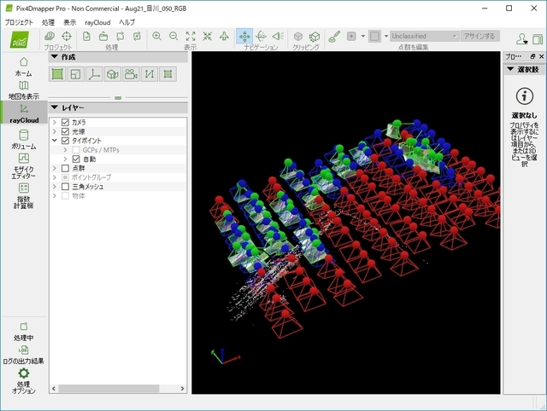The image size is (547, 411).
Task: Click the new volume box icon
Action: (112, 74)
